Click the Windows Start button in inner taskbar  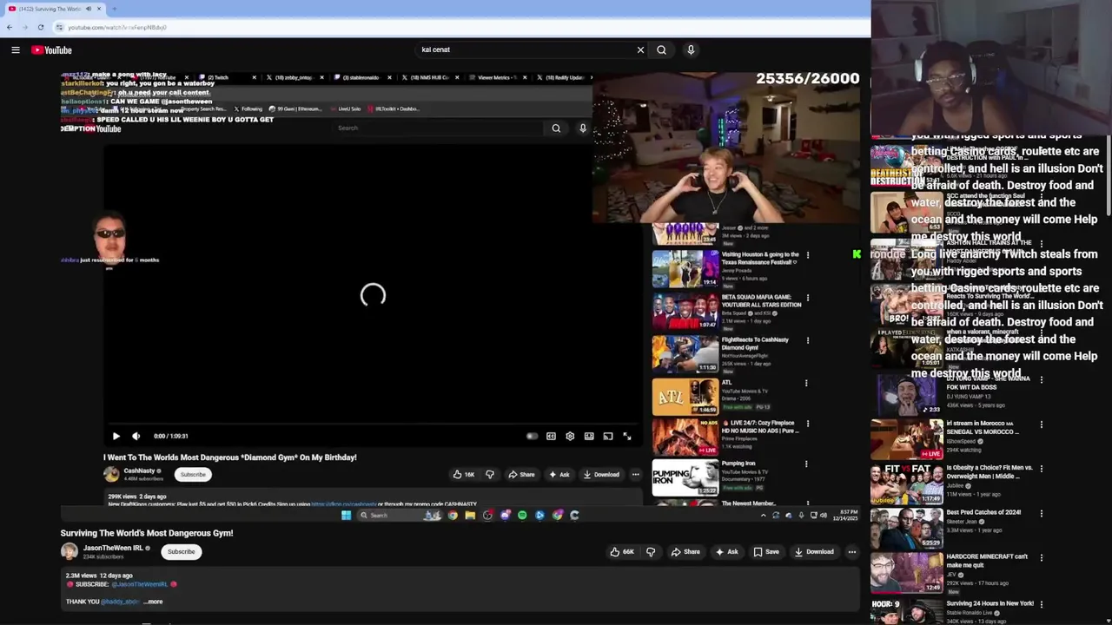tap(346, 516)
